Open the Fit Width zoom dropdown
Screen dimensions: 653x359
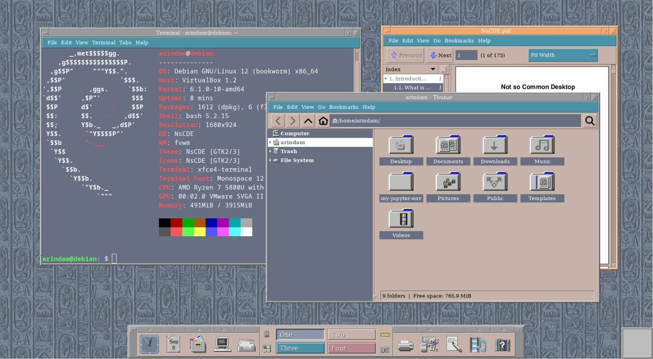[x=563, y=55]
